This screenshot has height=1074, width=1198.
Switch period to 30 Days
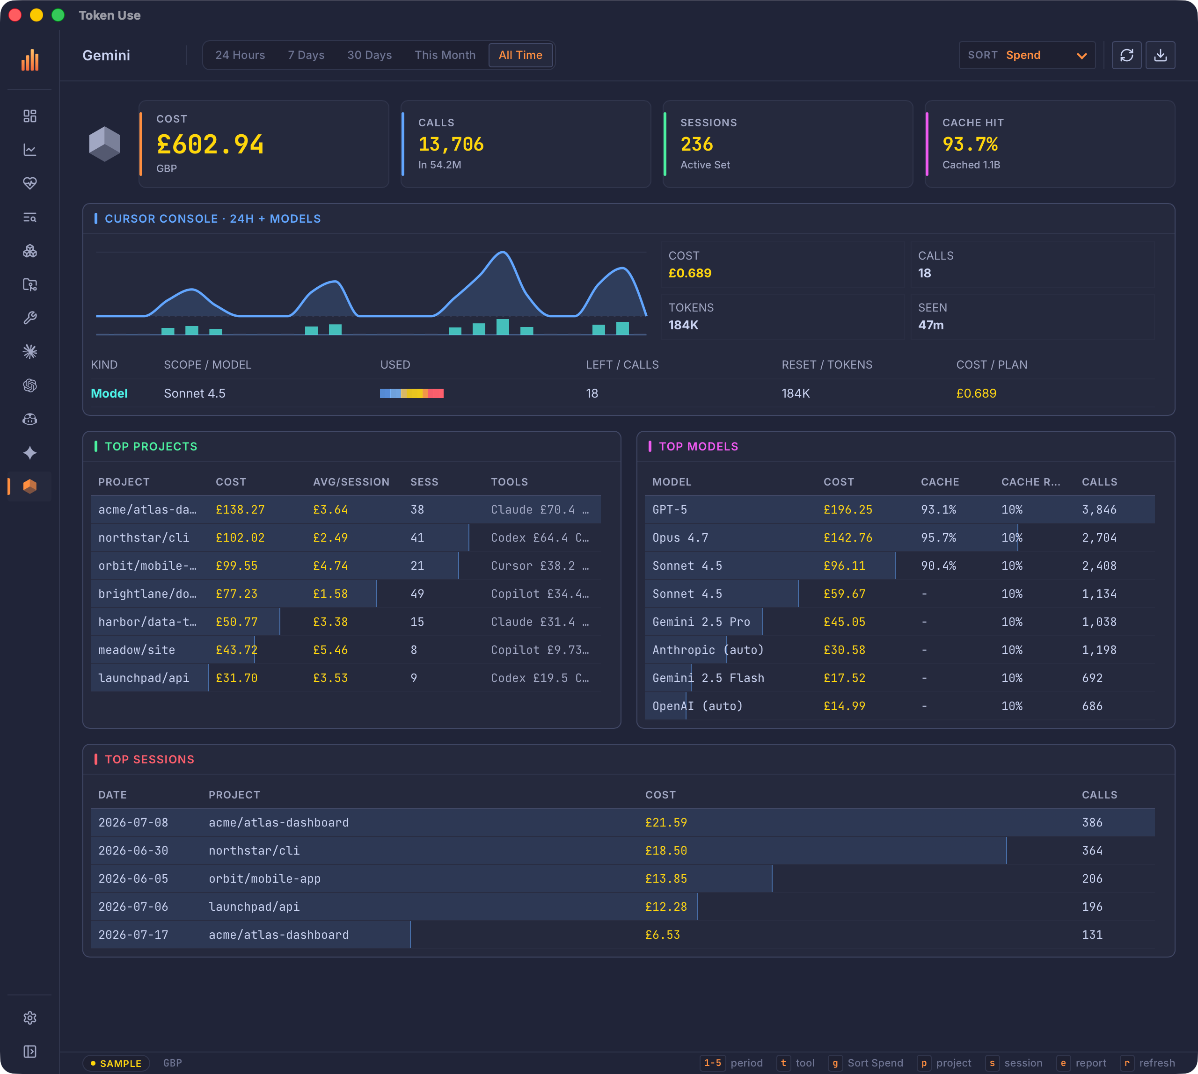370,55
